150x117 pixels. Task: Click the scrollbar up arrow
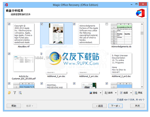pyautogui.click(x=142, y=24)
